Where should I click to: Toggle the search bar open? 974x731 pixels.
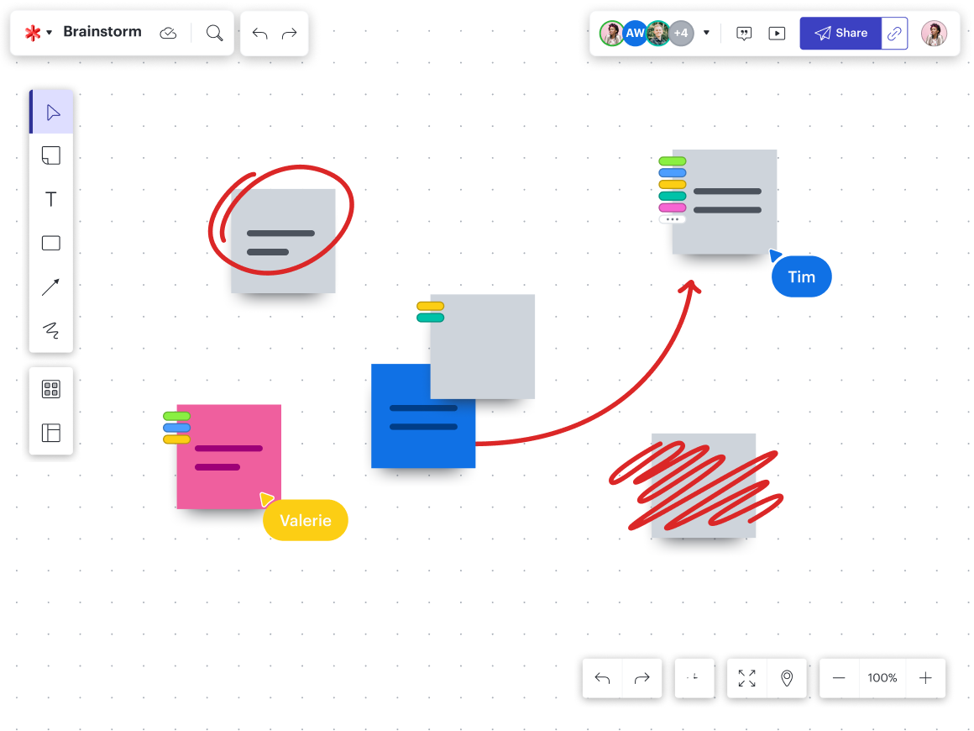(214, 32)
